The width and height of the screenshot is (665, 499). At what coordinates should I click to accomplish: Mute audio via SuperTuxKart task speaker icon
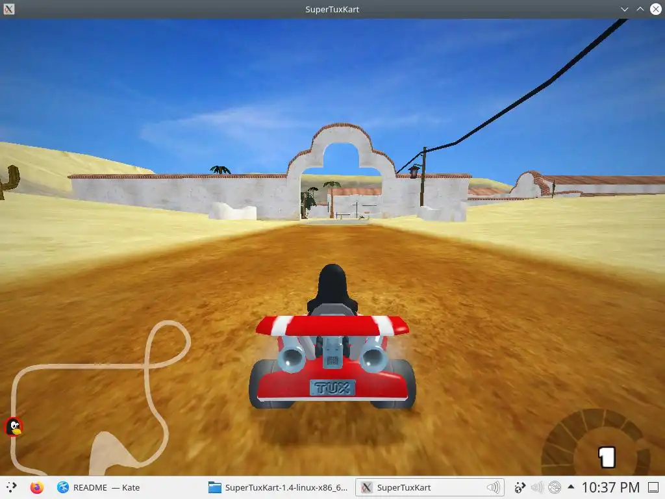point(494,487)
